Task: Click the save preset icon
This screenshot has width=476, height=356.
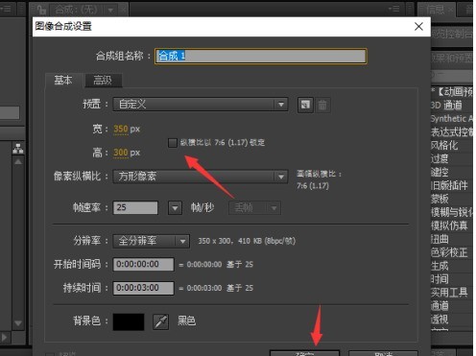Action: coord(305,105)
